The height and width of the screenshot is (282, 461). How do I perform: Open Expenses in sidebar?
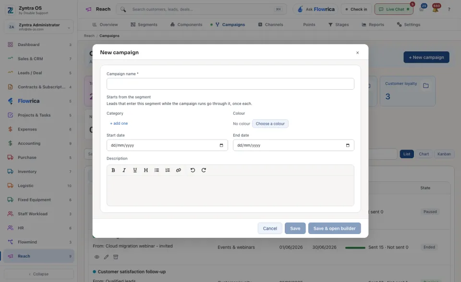click(39, 129)
